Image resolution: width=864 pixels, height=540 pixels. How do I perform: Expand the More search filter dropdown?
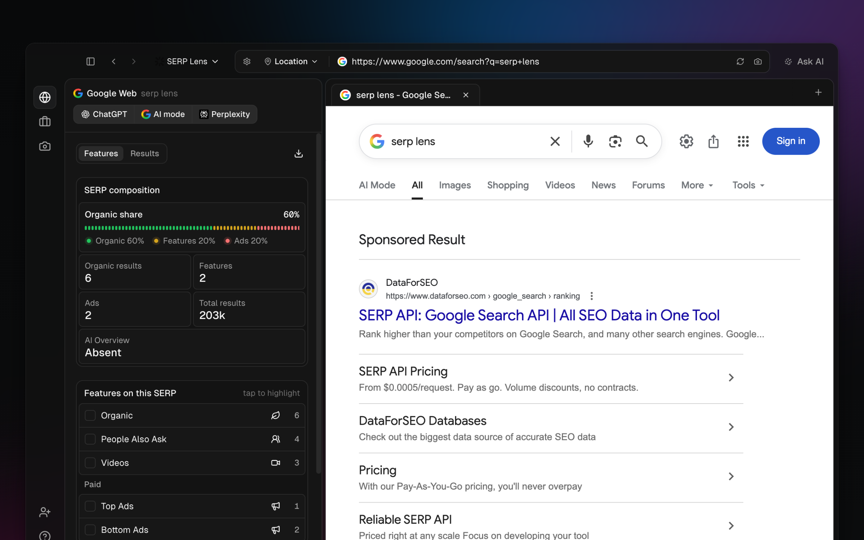coord(697,185)
